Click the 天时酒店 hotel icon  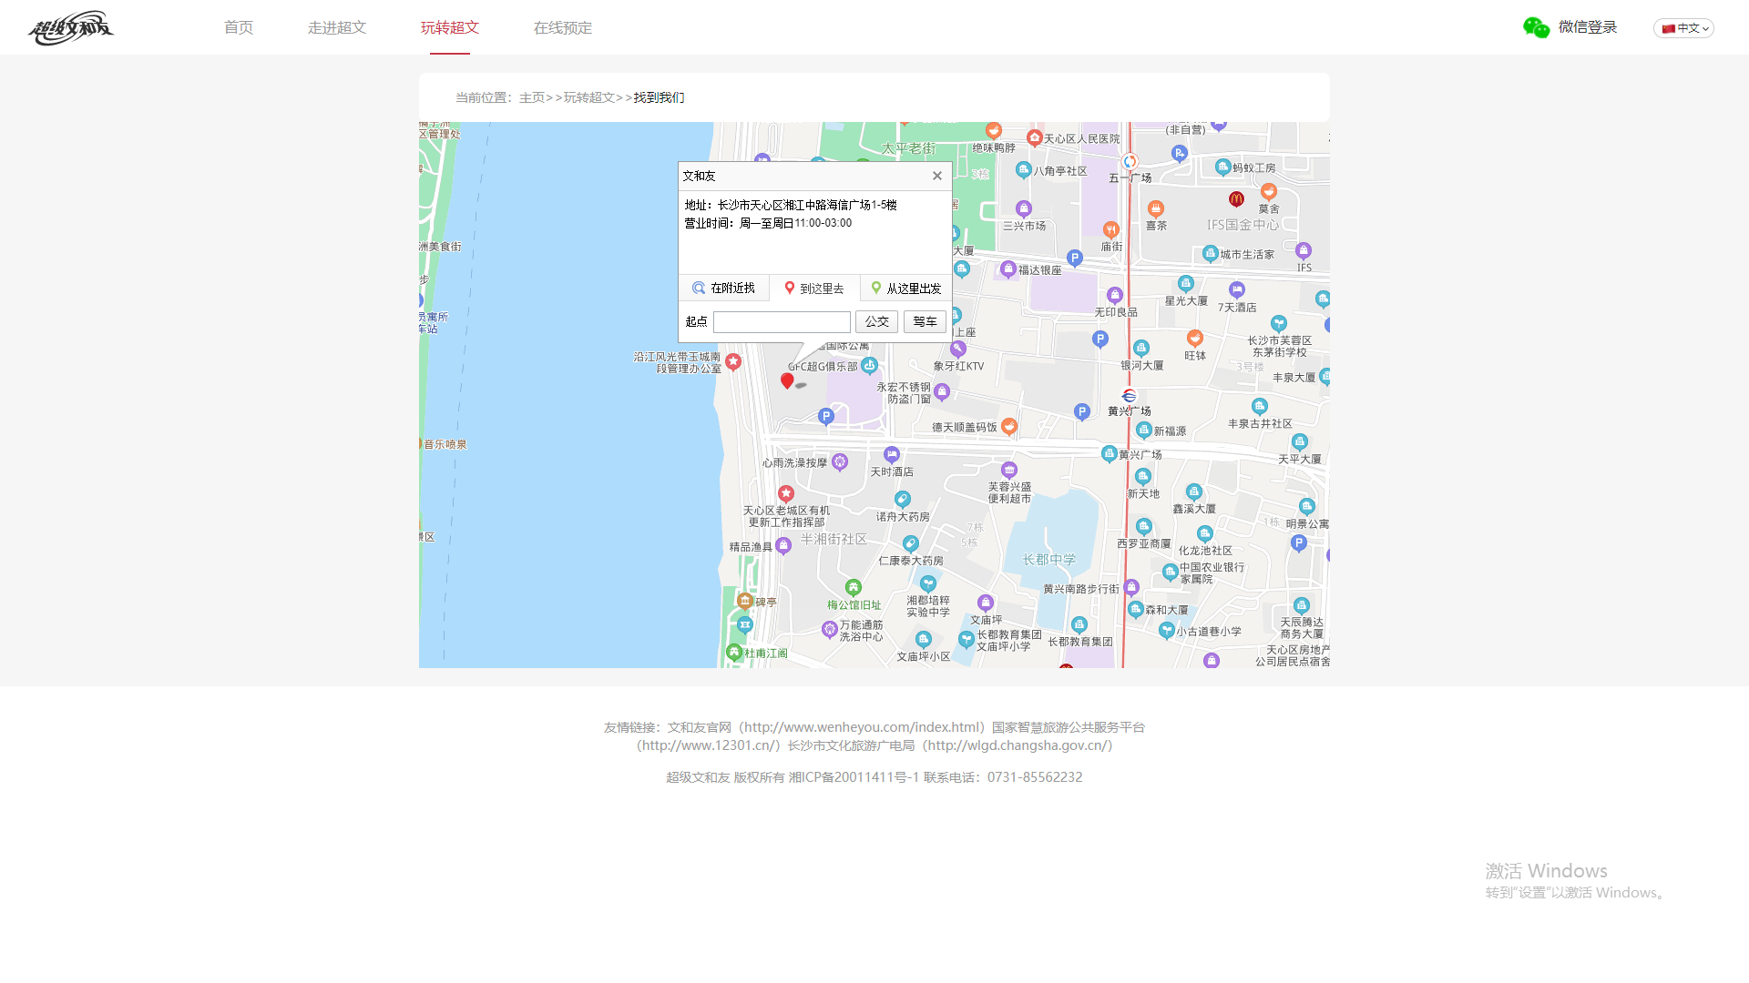pyautogui.click(x=892, y=454)
